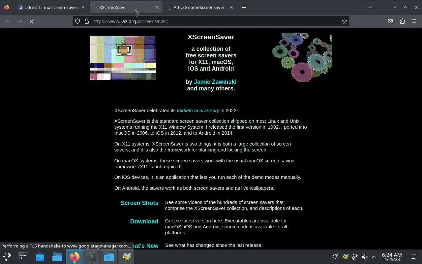Screen dimensions: 422x264
Task: Bookmark this page with the star
Action: tap(344, 21)
